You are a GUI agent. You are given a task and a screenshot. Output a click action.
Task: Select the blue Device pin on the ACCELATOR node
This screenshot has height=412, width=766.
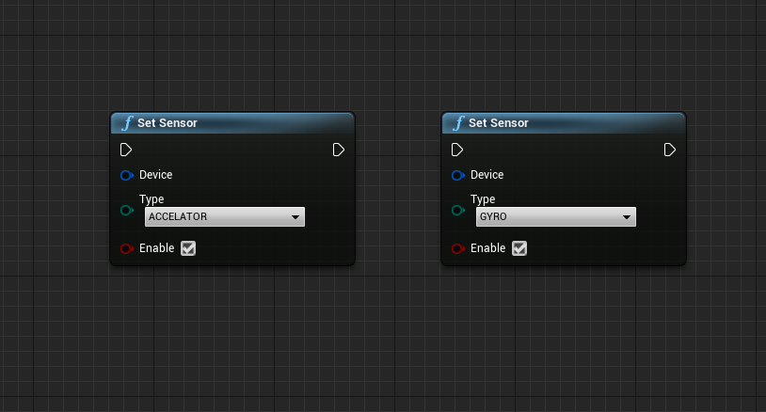click(x=126, y=175)
